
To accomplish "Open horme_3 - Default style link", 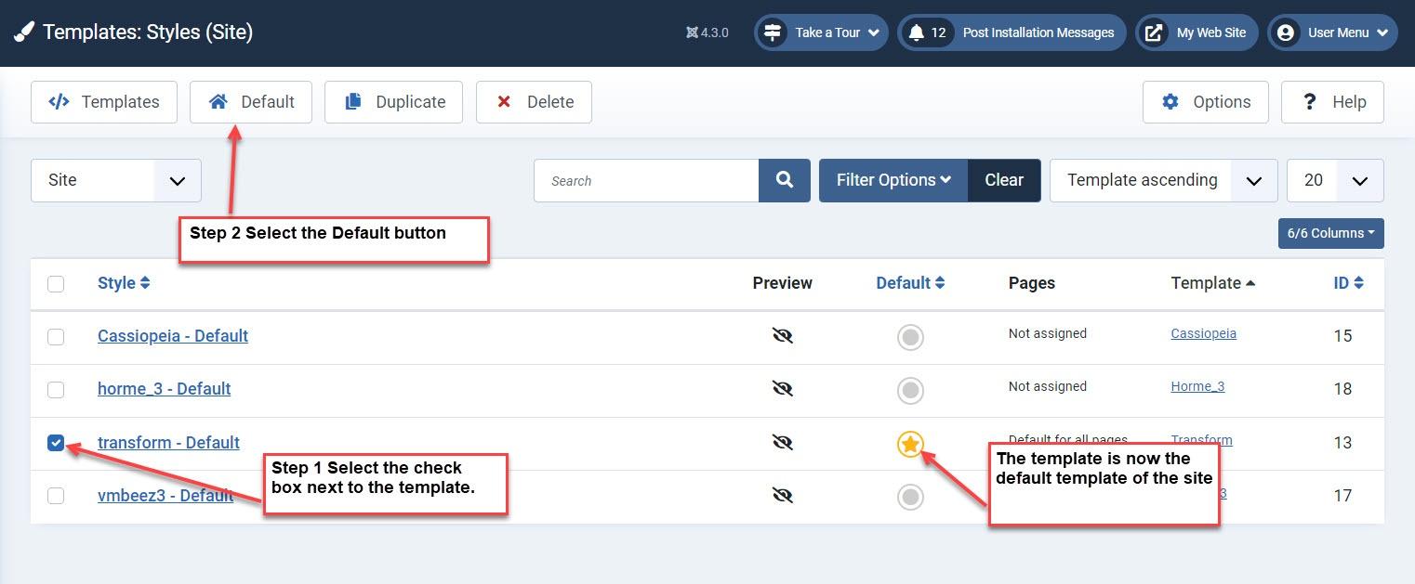I will [x=164, y=389].
